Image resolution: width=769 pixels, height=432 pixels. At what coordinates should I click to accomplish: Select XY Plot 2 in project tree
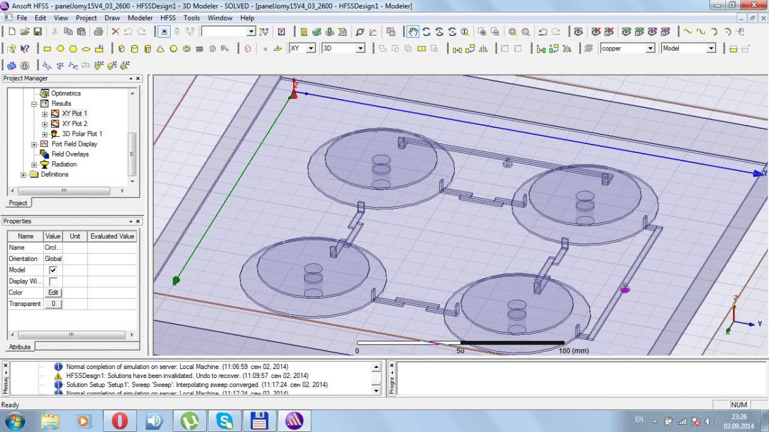click(x=74, y=124)
